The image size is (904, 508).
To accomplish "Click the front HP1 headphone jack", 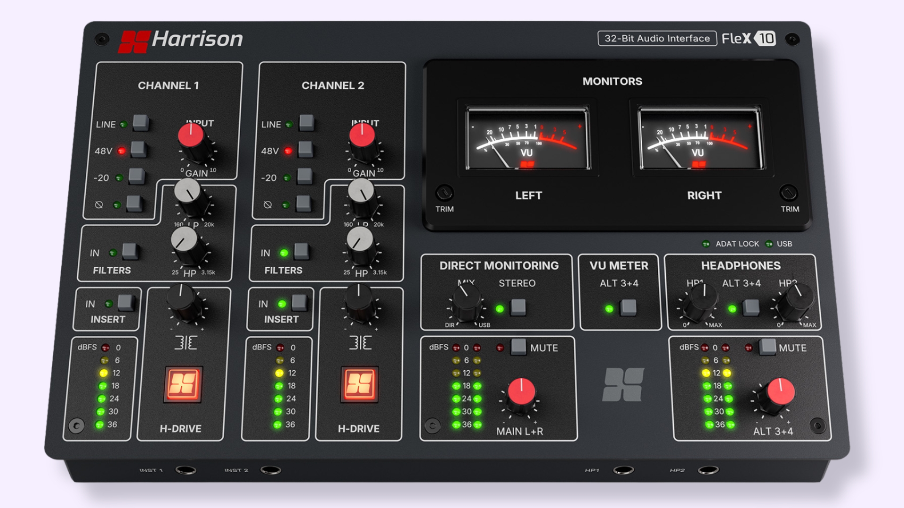I will tap(623, 470).
